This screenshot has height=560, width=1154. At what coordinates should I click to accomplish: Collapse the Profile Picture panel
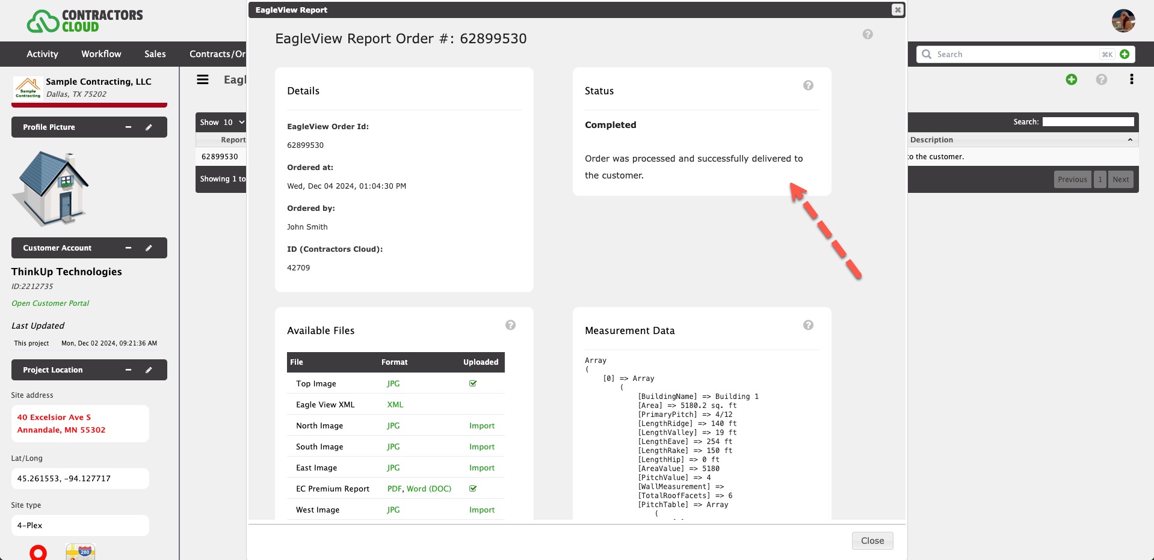pyautogui.click(x=128, y=127)
